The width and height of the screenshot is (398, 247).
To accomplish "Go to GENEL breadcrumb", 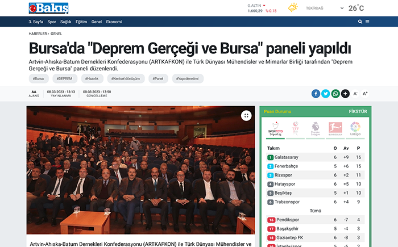I will click(x=56, y=34).
